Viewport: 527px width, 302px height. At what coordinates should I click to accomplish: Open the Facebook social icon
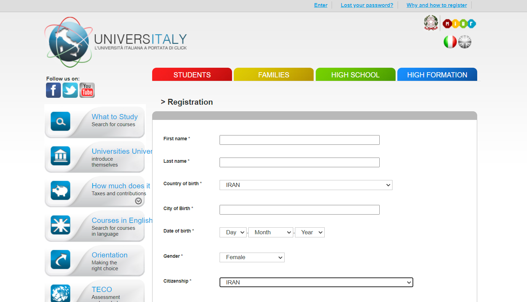point(53,90)
